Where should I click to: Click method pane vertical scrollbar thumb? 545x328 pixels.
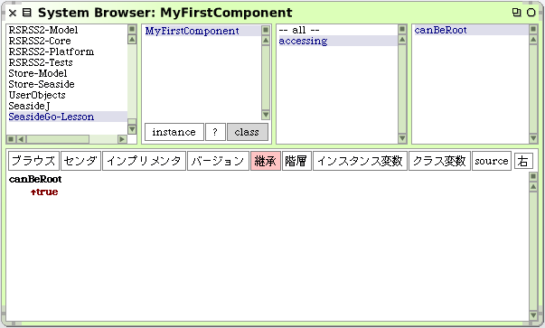pyautogui.click(x=533, y=89)
